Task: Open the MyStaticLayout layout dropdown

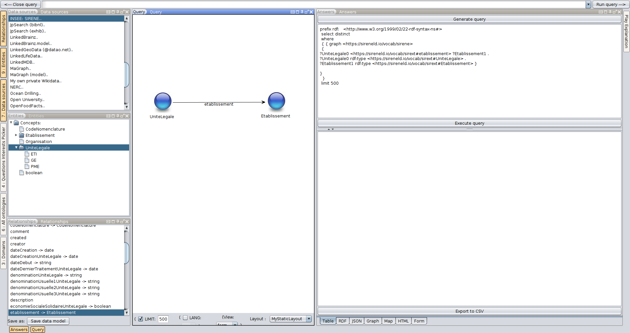Action: (x=308, y=319)
